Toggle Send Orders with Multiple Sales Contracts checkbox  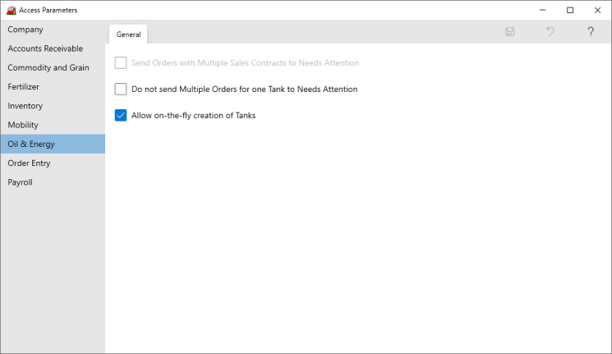[121, 62]
